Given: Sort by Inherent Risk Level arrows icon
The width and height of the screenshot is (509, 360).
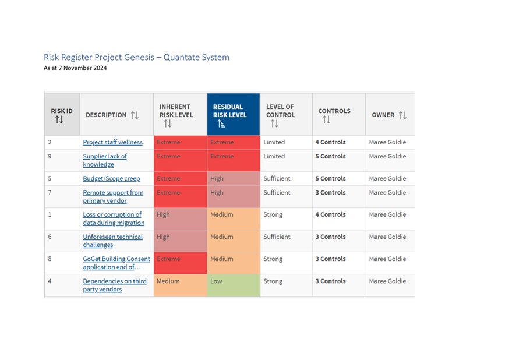Looking at the screenshot, I should tap(168, 123).
